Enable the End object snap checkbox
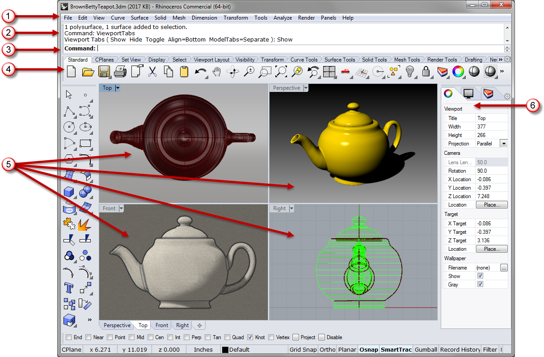Image resolution: width=544 pixels, height=357 pixels. (68, 337)
